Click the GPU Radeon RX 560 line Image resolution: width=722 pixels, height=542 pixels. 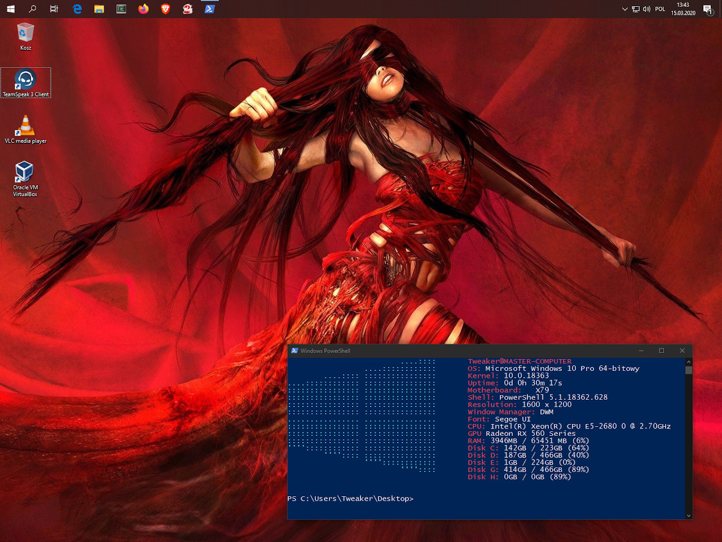(522, 434)
